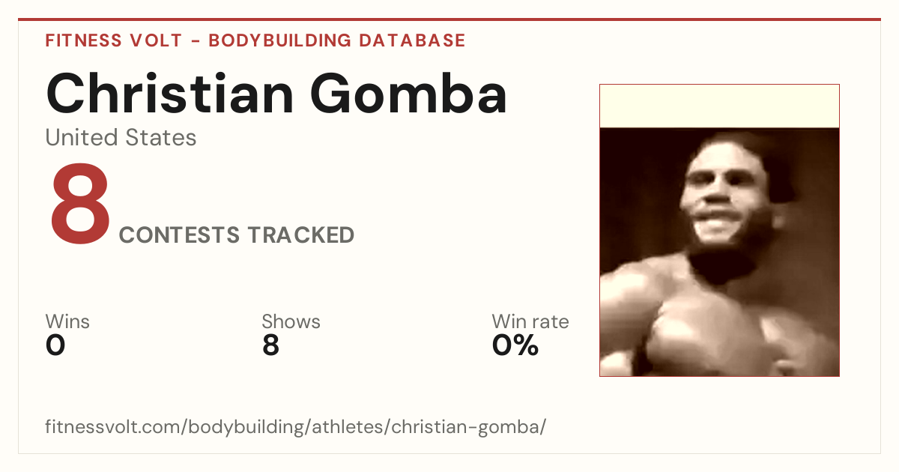The height and width of the screenshot is (472, 899).
Task: Click the Shows value 8
Action: [270, 346]
